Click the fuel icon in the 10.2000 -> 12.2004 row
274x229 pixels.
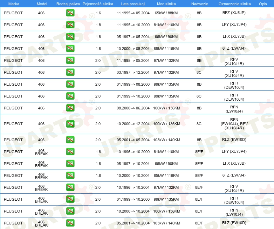pos(70,124)
